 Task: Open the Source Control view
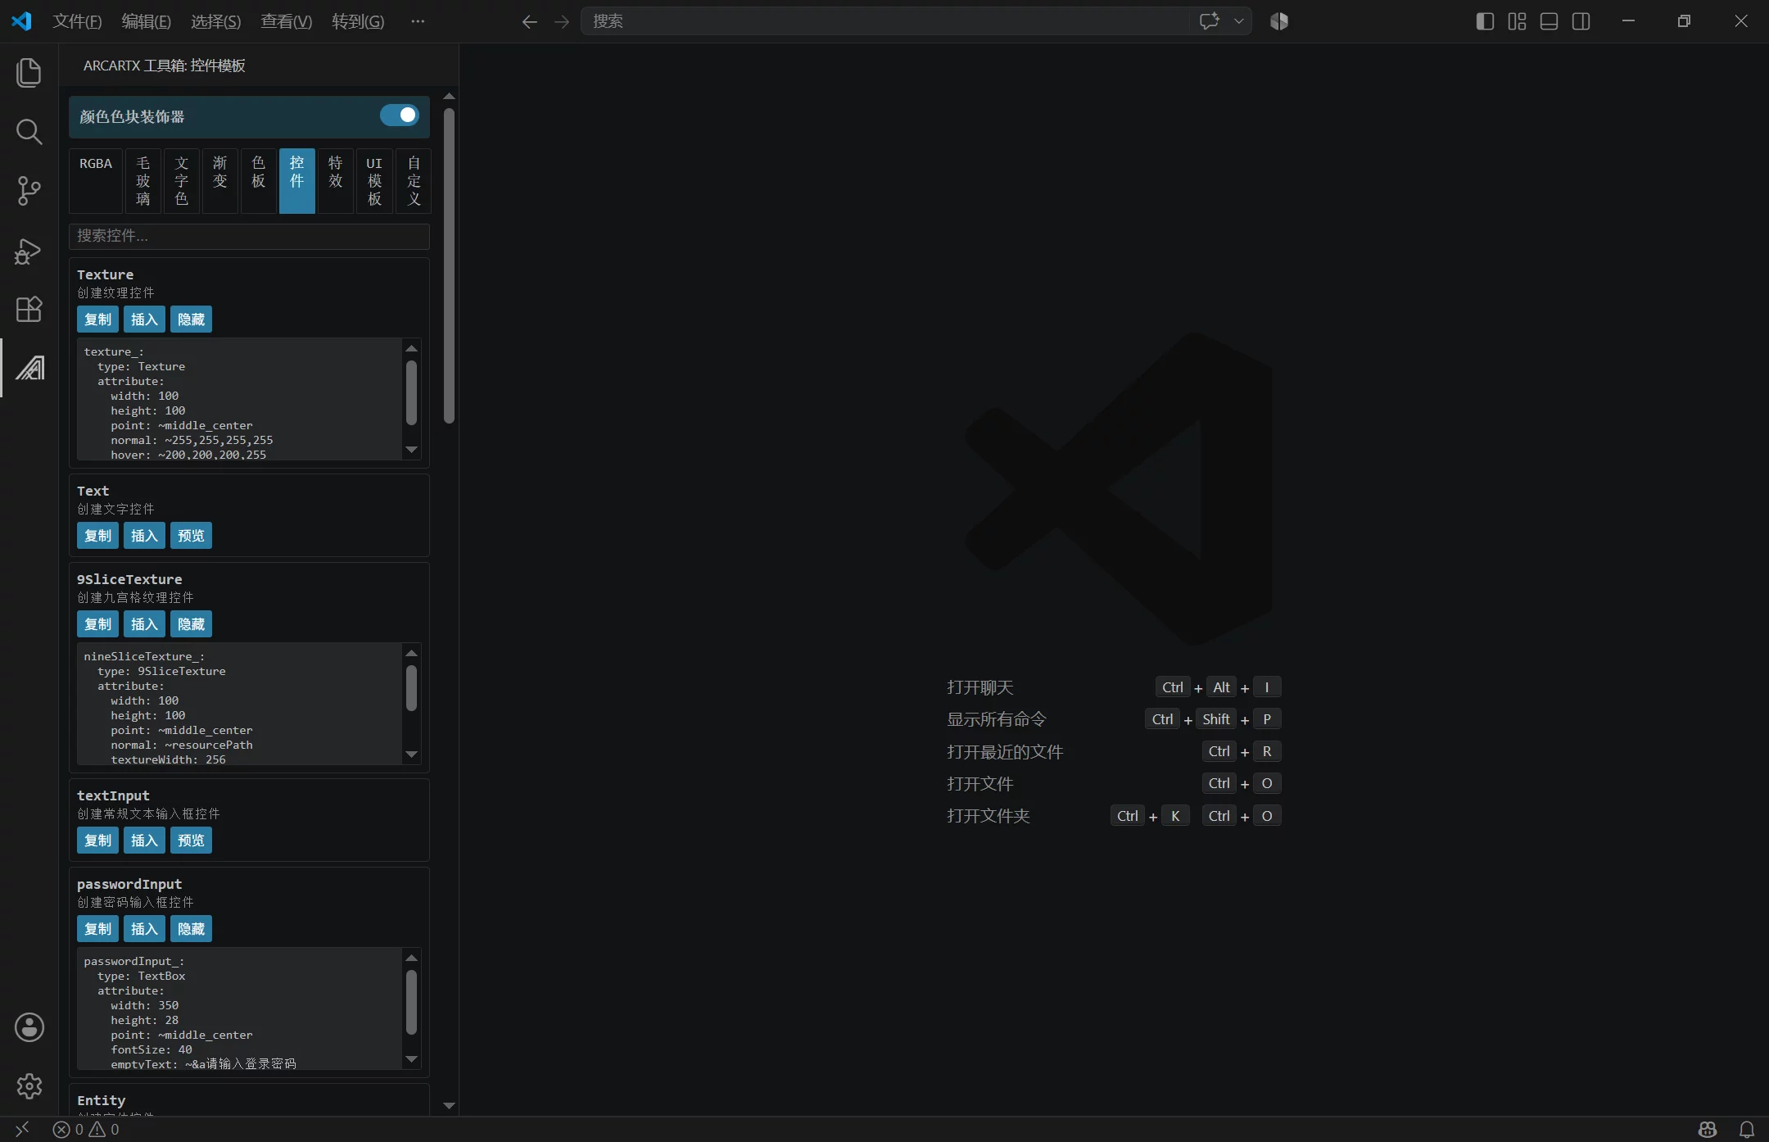(x=29, y=191)
